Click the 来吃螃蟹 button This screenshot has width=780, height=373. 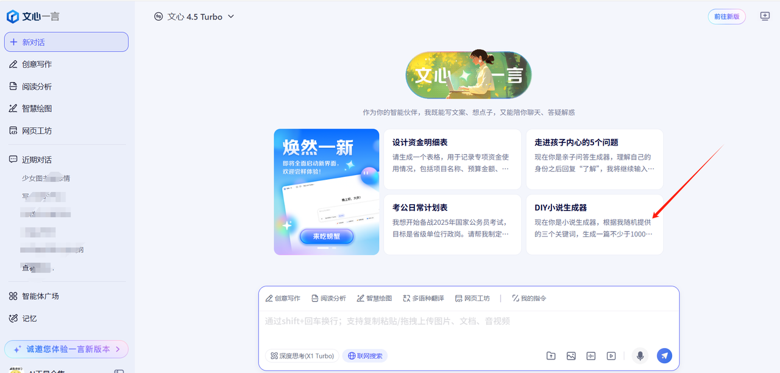point(327,236)
